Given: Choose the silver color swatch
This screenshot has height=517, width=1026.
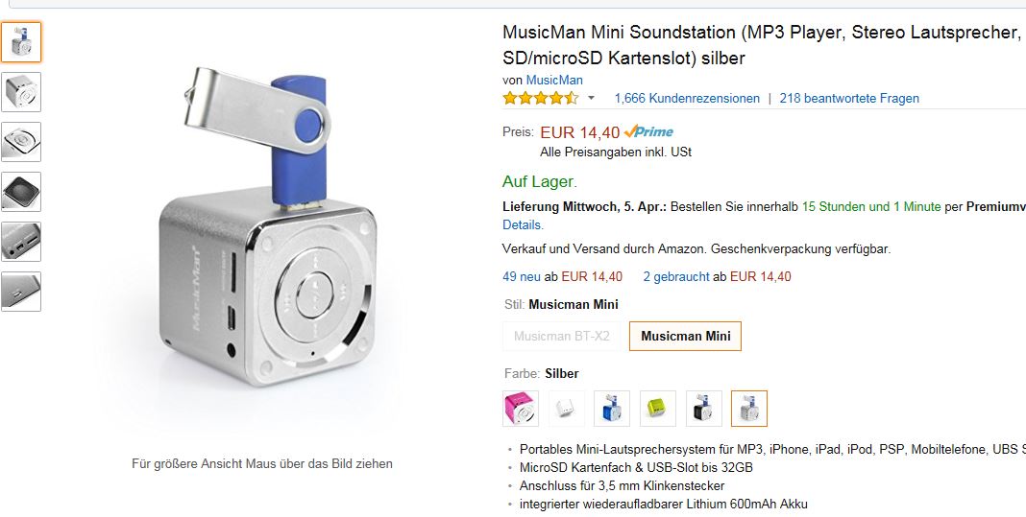Looking at the screenshot, I should pos(749,409).
